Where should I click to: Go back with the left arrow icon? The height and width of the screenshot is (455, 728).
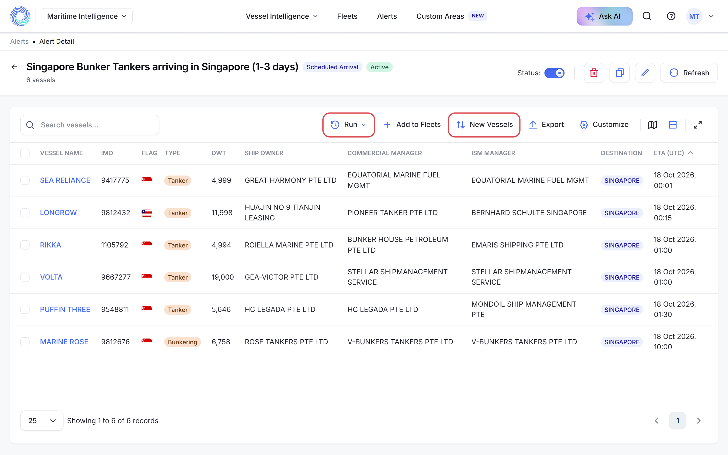point(14,67)
